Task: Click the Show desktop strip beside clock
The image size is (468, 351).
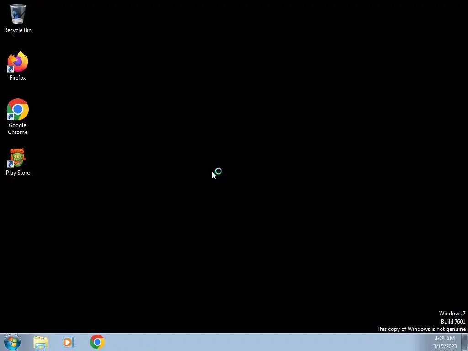Action: [x=465, y=342]
